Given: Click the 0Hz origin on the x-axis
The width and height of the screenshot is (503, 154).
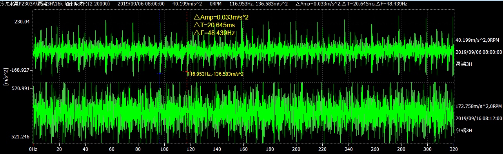Looking at the screenshot, I should point(33,149).
